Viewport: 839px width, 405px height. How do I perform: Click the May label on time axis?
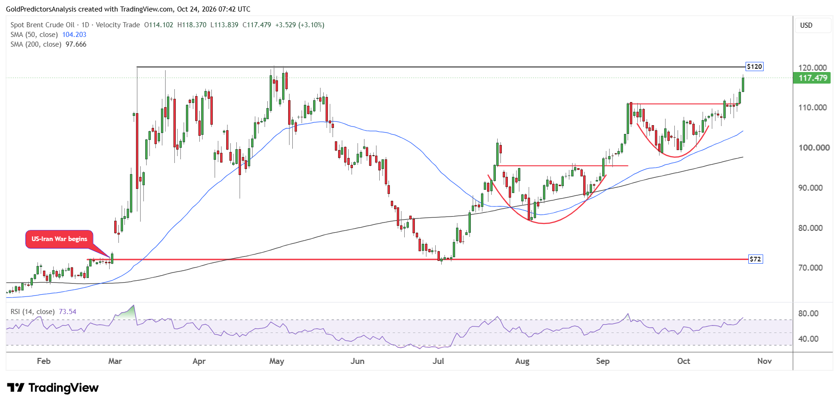pos(277,361)
